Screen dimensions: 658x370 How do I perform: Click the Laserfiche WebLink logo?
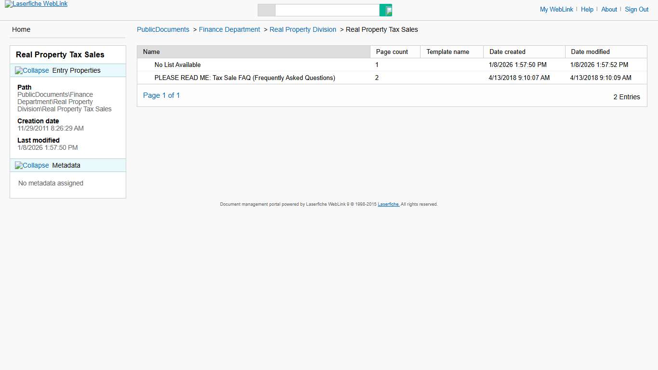(x=36, y=4)
